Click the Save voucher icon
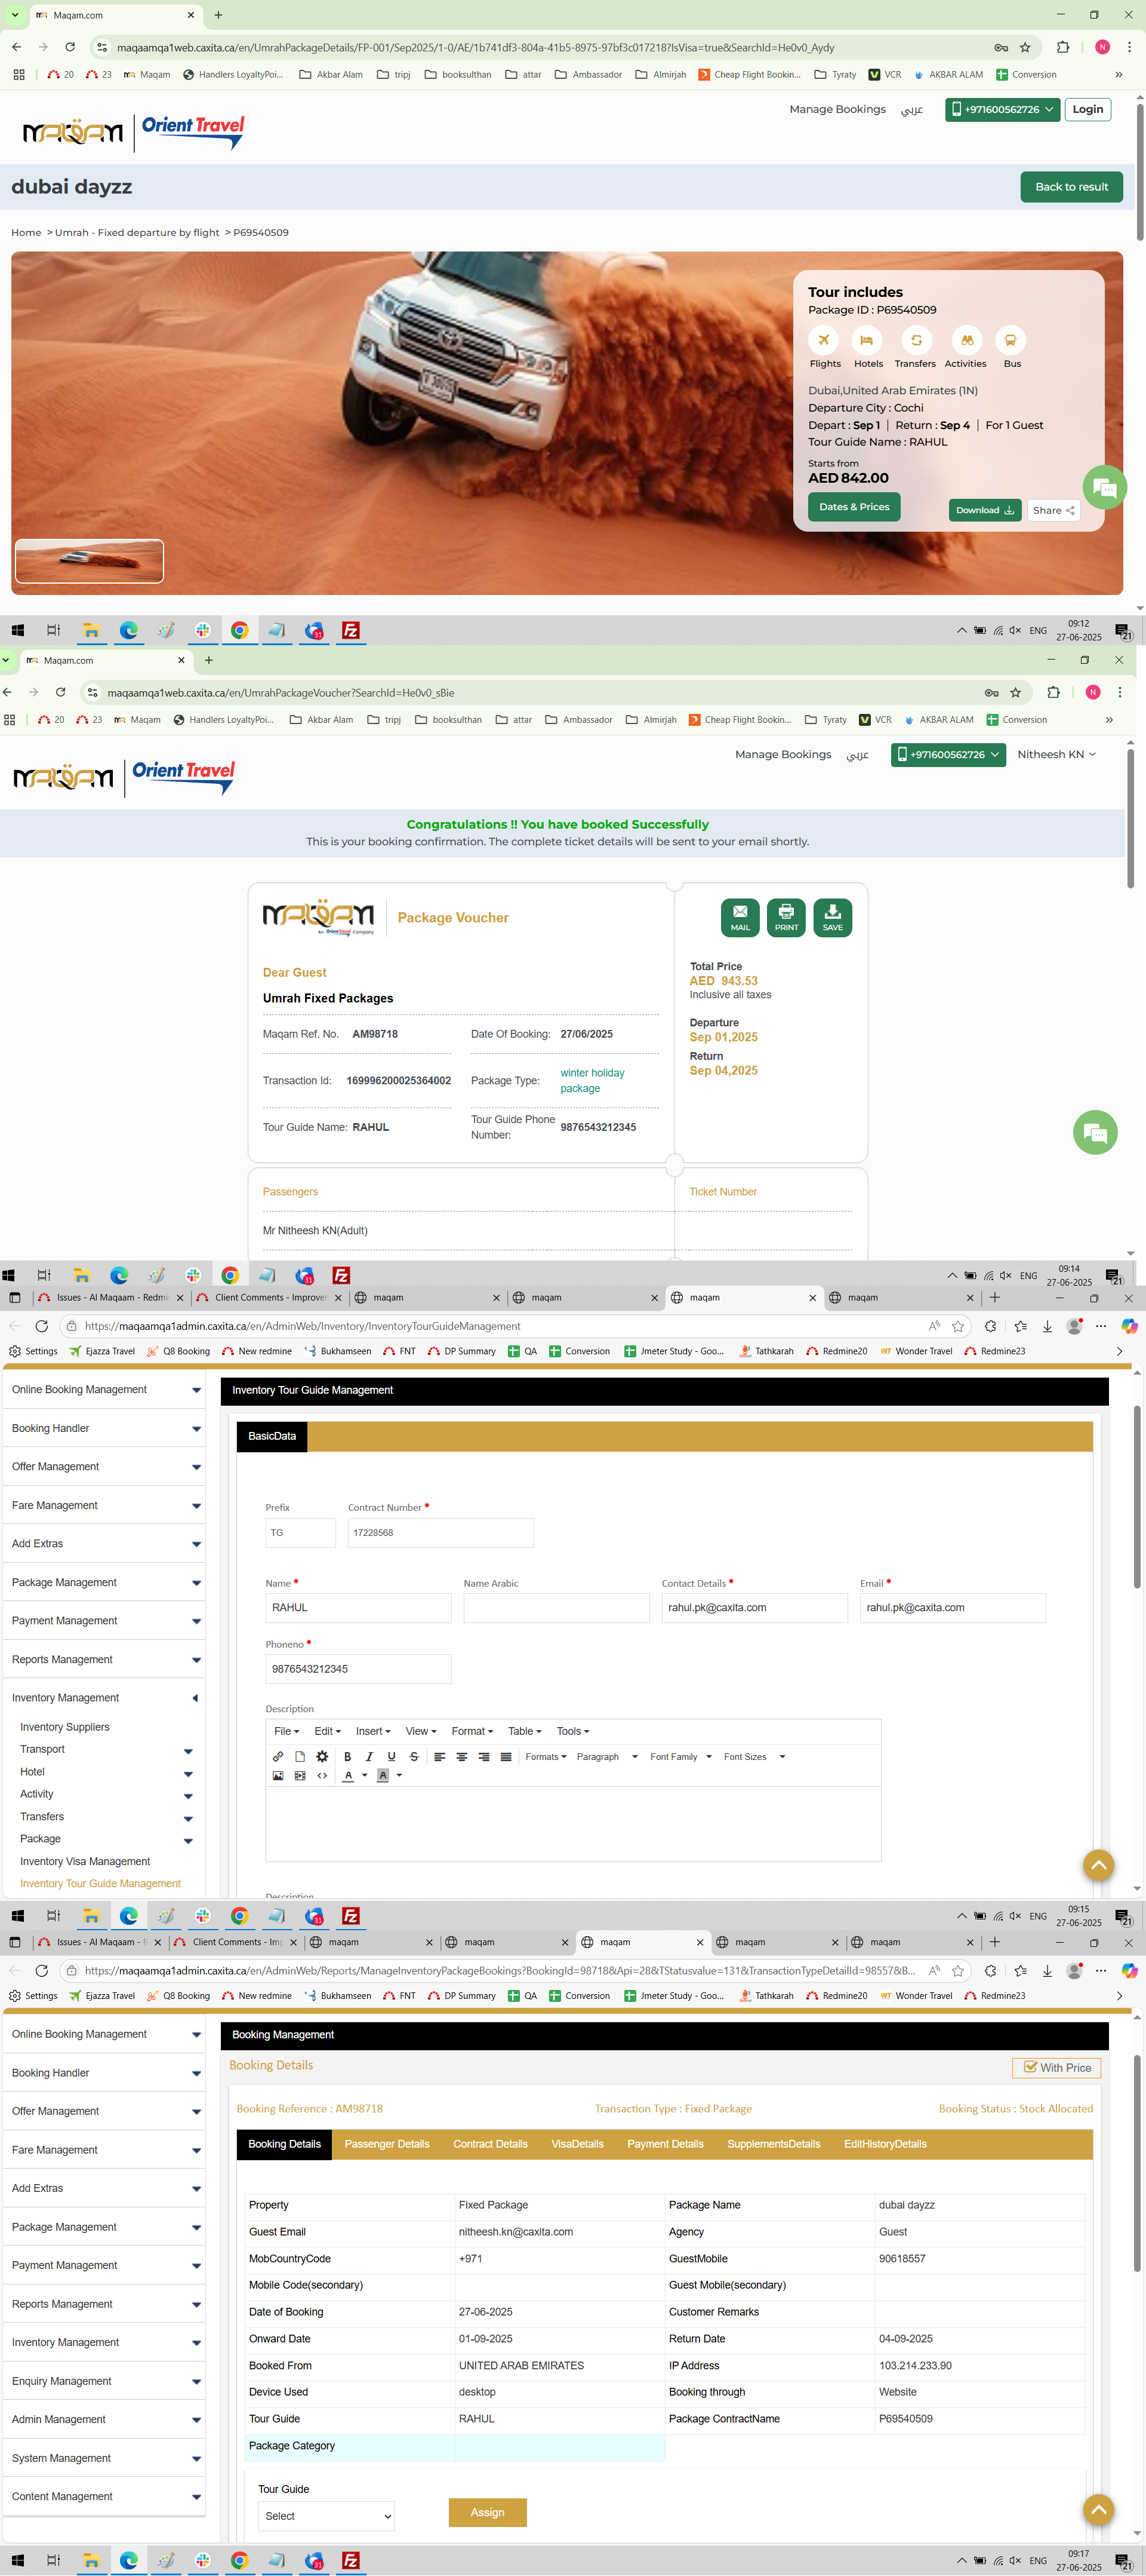This screenshot has width=1146, height=2576. (x=832, y=916)
